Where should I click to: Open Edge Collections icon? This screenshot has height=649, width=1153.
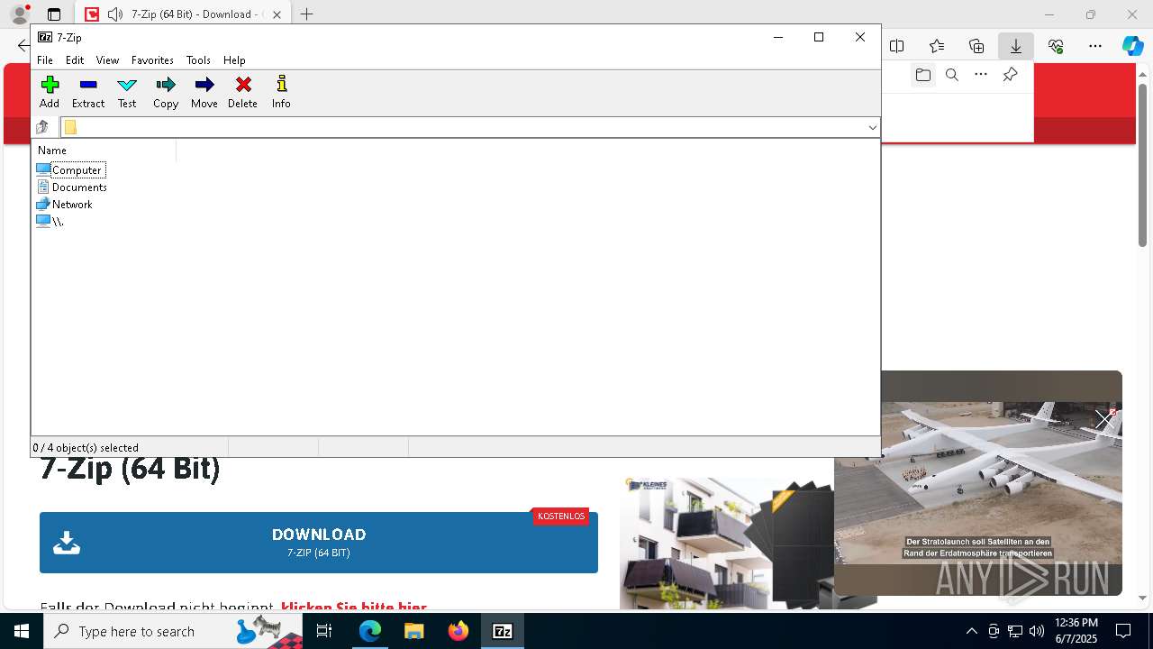[976, 46]
